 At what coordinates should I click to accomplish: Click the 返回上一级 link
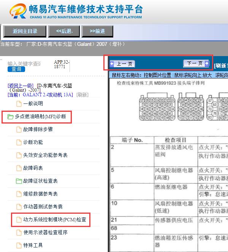tap(21, 86)
